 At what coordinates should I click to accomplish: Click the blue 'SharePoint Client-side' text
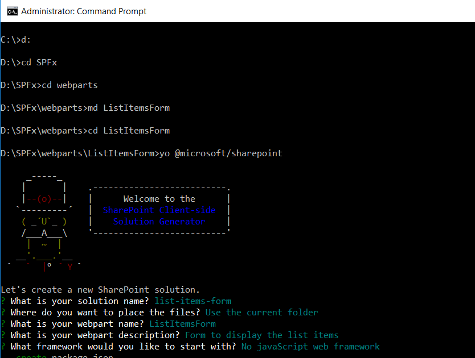[x=159, y=210]
